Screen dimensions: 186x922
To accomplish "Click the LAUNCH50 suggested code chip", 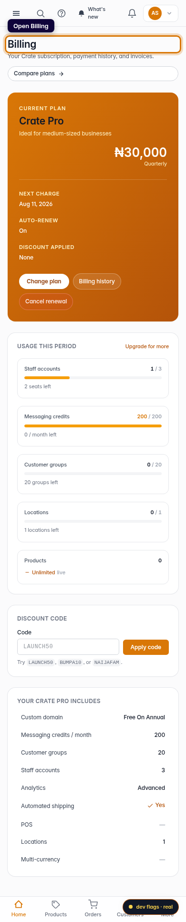I will [x=41, y=663].
